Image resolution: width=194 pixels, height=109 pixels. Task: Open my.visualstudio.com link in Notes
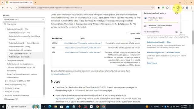(x=65, y=99)
